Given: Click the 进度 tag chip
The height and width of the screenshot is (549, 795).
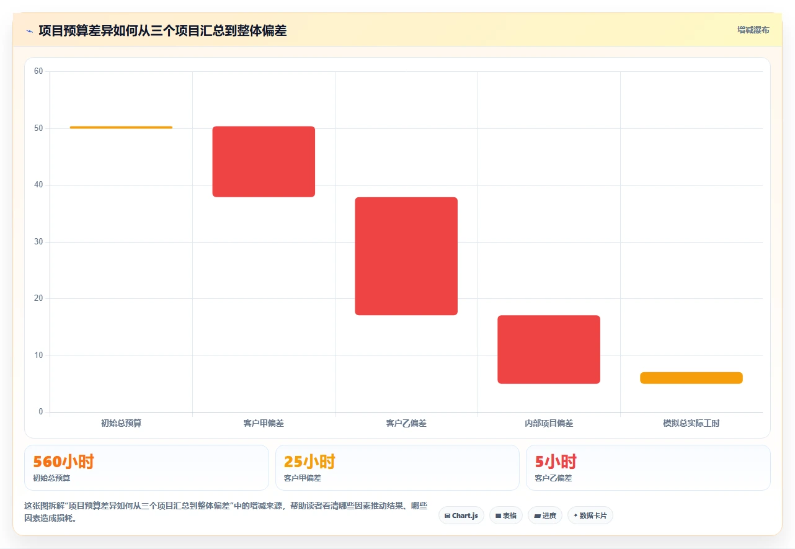Looking at the screenshot, I should point(545,516).
